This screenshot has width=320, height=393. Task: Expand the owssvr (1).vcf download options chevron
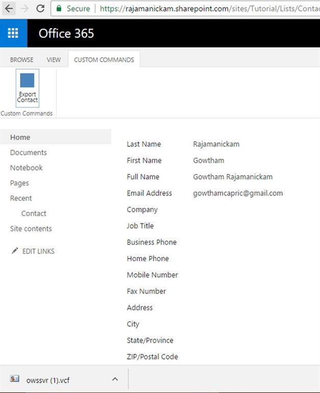[115, 379]
